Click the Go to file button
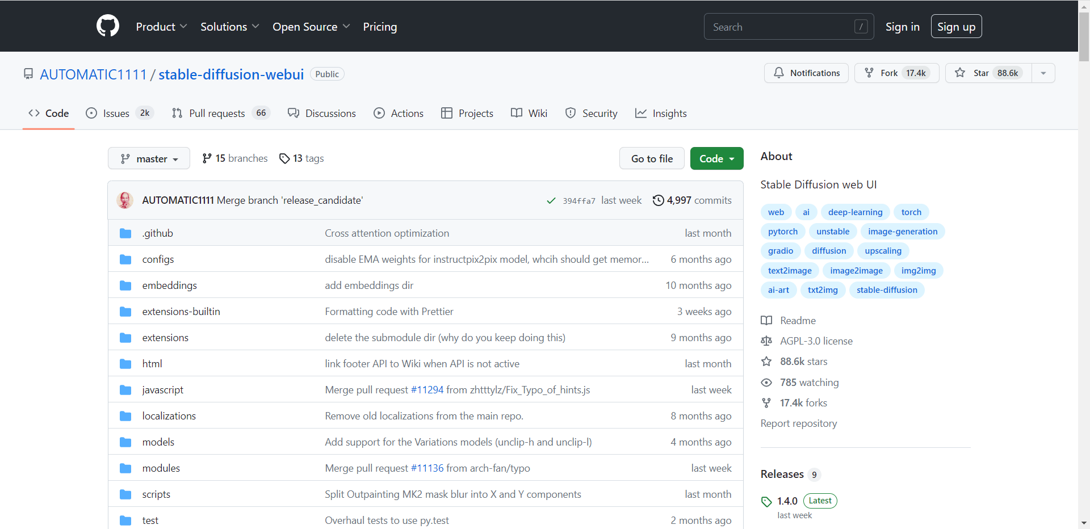Screen dimensions: 1090x529 652,159
